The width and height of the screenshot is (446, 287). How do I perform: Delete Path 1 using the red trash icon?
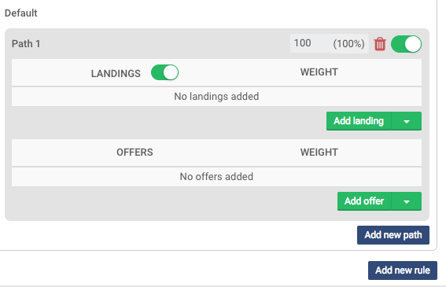(380, 44)
